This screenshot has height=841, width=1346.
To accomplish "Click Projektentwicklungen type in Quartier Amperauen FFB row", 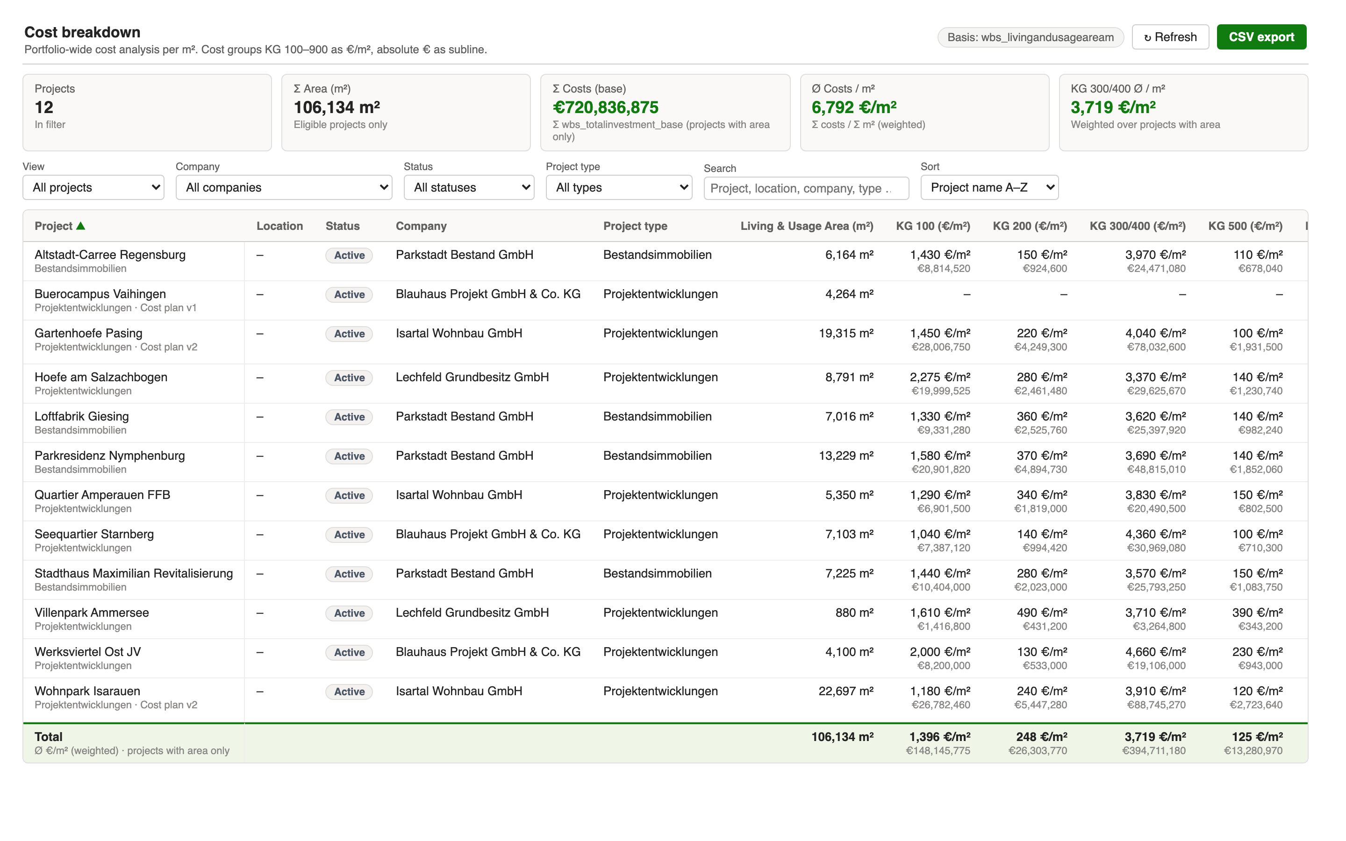I will click(x=660, y=494).
